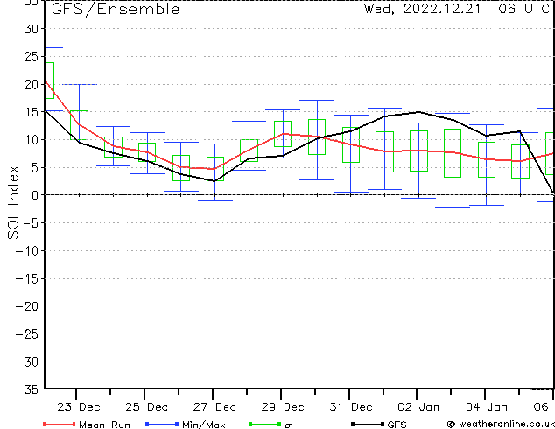
Task: Click the 27 Dec x-axis label
Action: [x=214, y=407]
